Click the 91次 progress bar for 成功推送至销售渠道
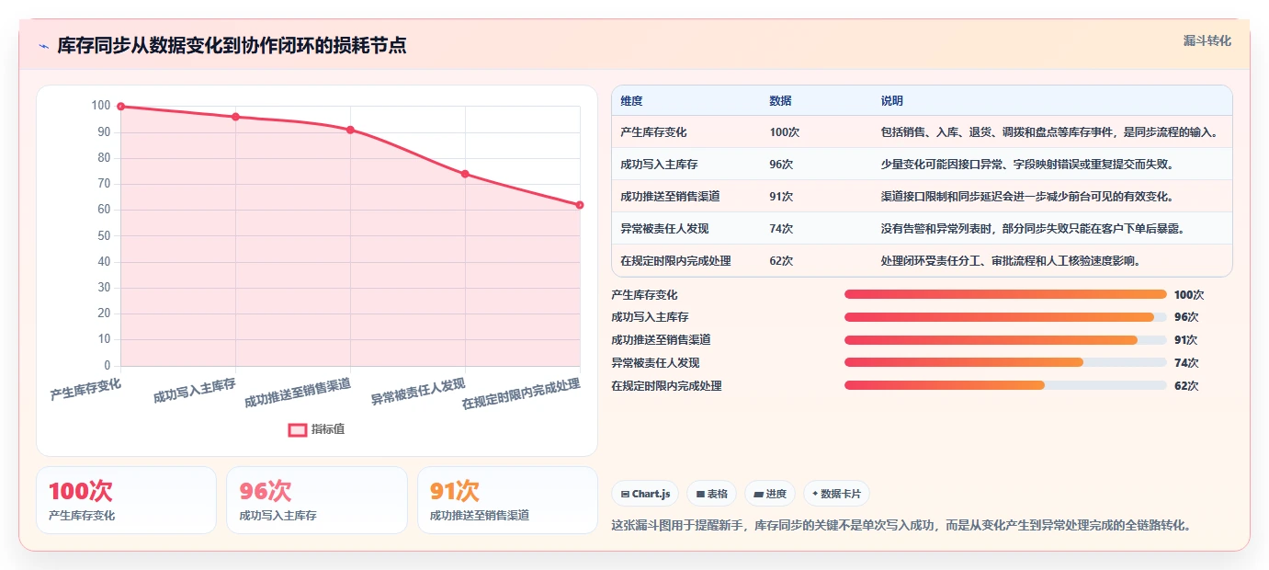This screenshot has height=570, width=1269. pos(1005,340)
